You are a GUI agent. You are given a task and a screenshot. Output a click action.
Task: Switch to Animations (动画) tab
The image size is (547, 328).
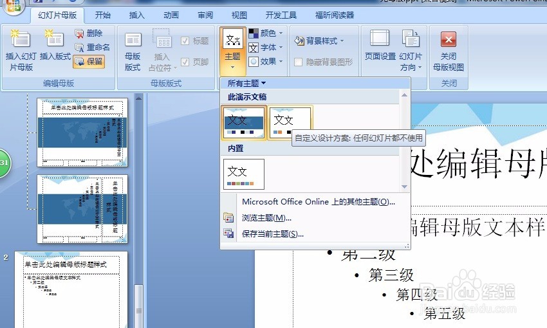171,15
